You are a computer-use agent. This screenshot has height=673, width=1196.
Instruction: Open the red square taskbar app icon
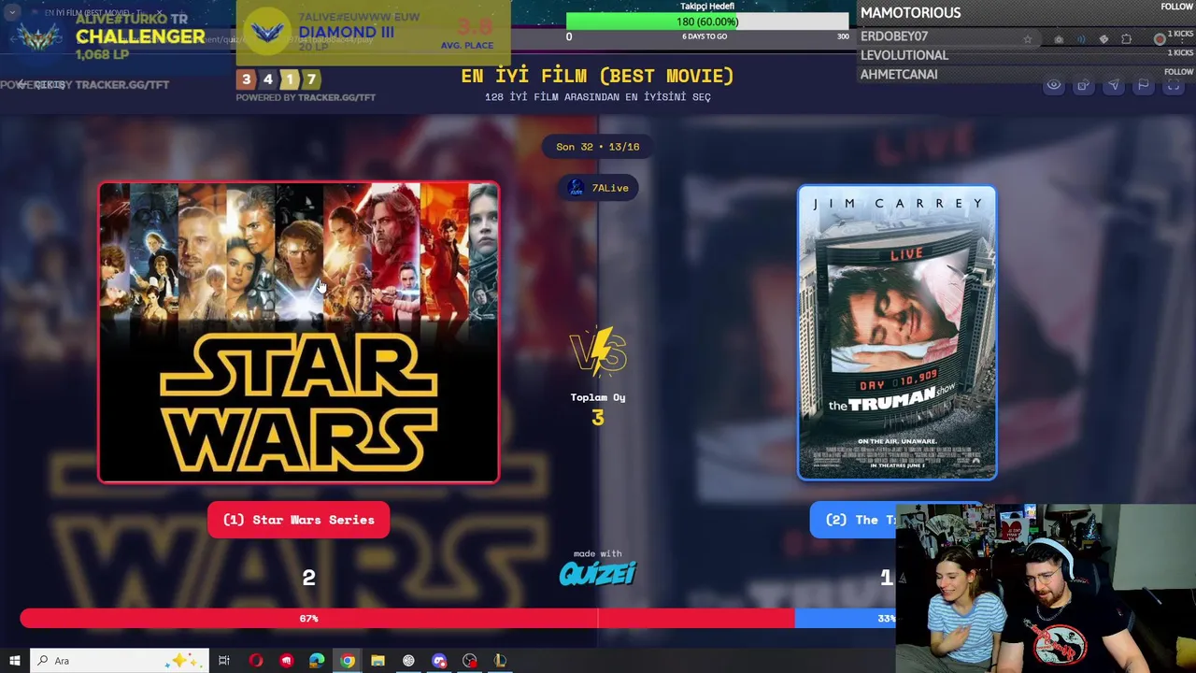pyautogui.click(x=286, y=661)
